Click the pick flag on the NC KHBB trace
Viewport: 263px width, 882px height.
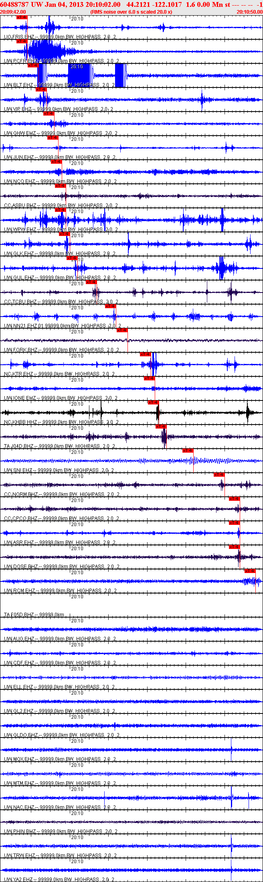(153, 402)
